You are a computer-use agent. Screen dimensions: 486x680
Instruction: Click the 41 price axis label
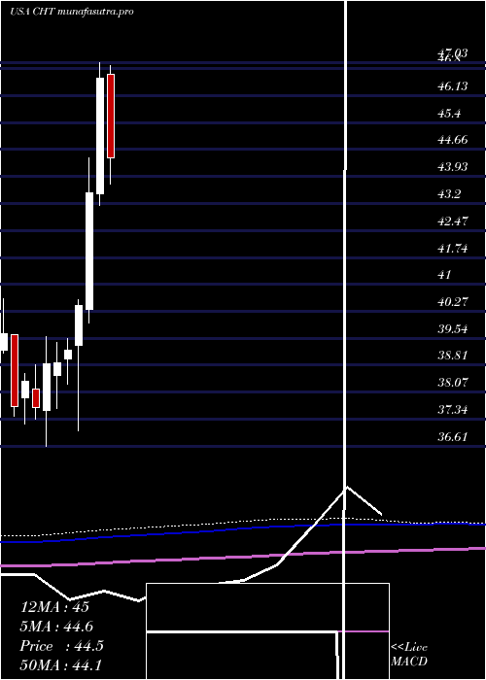tap(444, 275)
